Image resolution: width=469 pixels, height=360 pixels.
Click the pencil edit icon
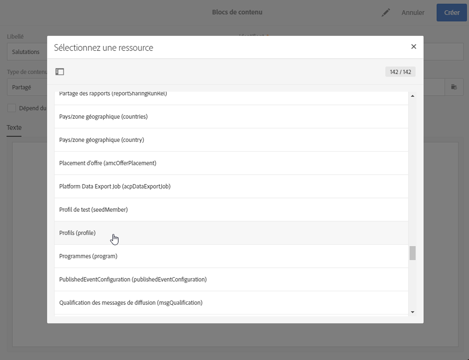pyautogui.click(x=385, y=13)
